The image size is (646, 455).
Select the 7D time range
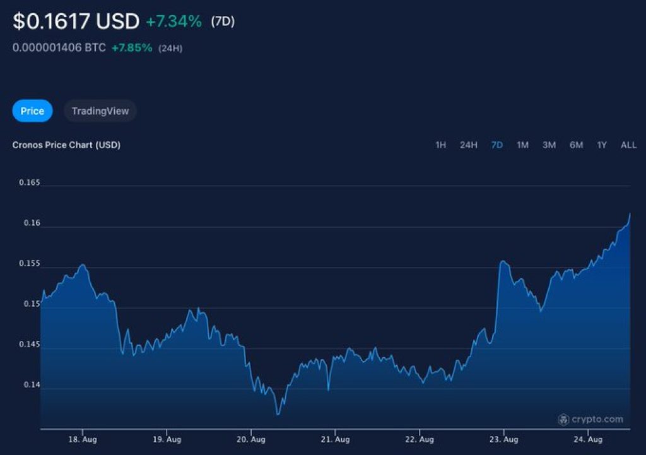point(497,145)
